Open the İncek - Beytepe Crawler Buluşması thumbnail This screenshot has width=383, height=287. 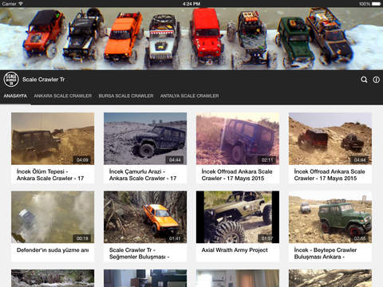pos(330,217)
